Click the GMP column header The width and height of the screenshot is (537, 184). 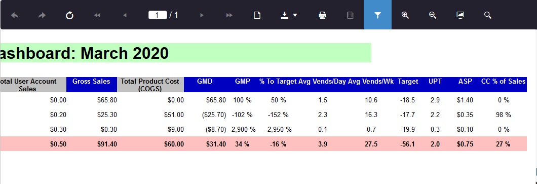[243, 82]
